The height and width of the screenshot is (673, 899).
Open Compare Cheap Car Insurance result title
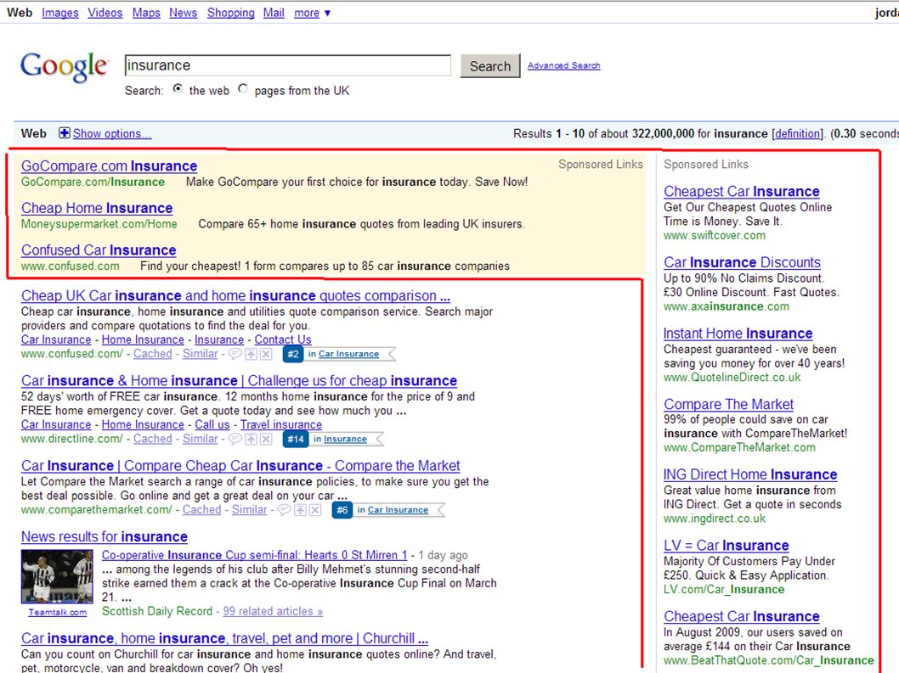(240, 466)
